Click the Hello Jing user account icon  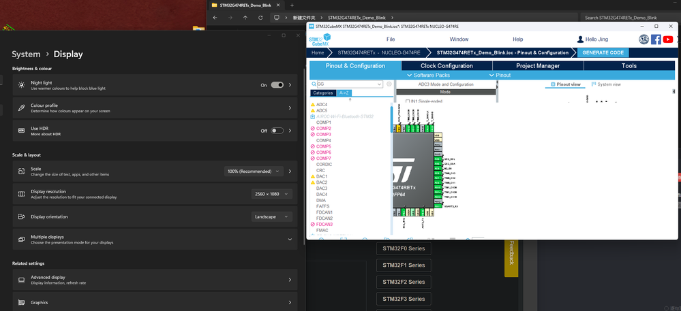tap(580, 39)
